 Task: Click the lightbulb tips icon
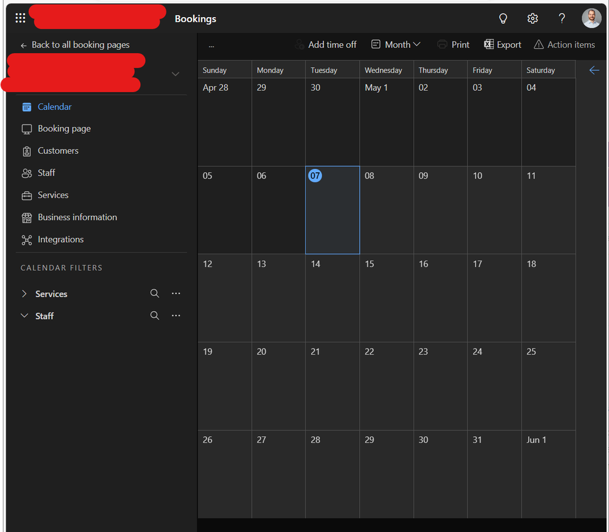[503, 18]
